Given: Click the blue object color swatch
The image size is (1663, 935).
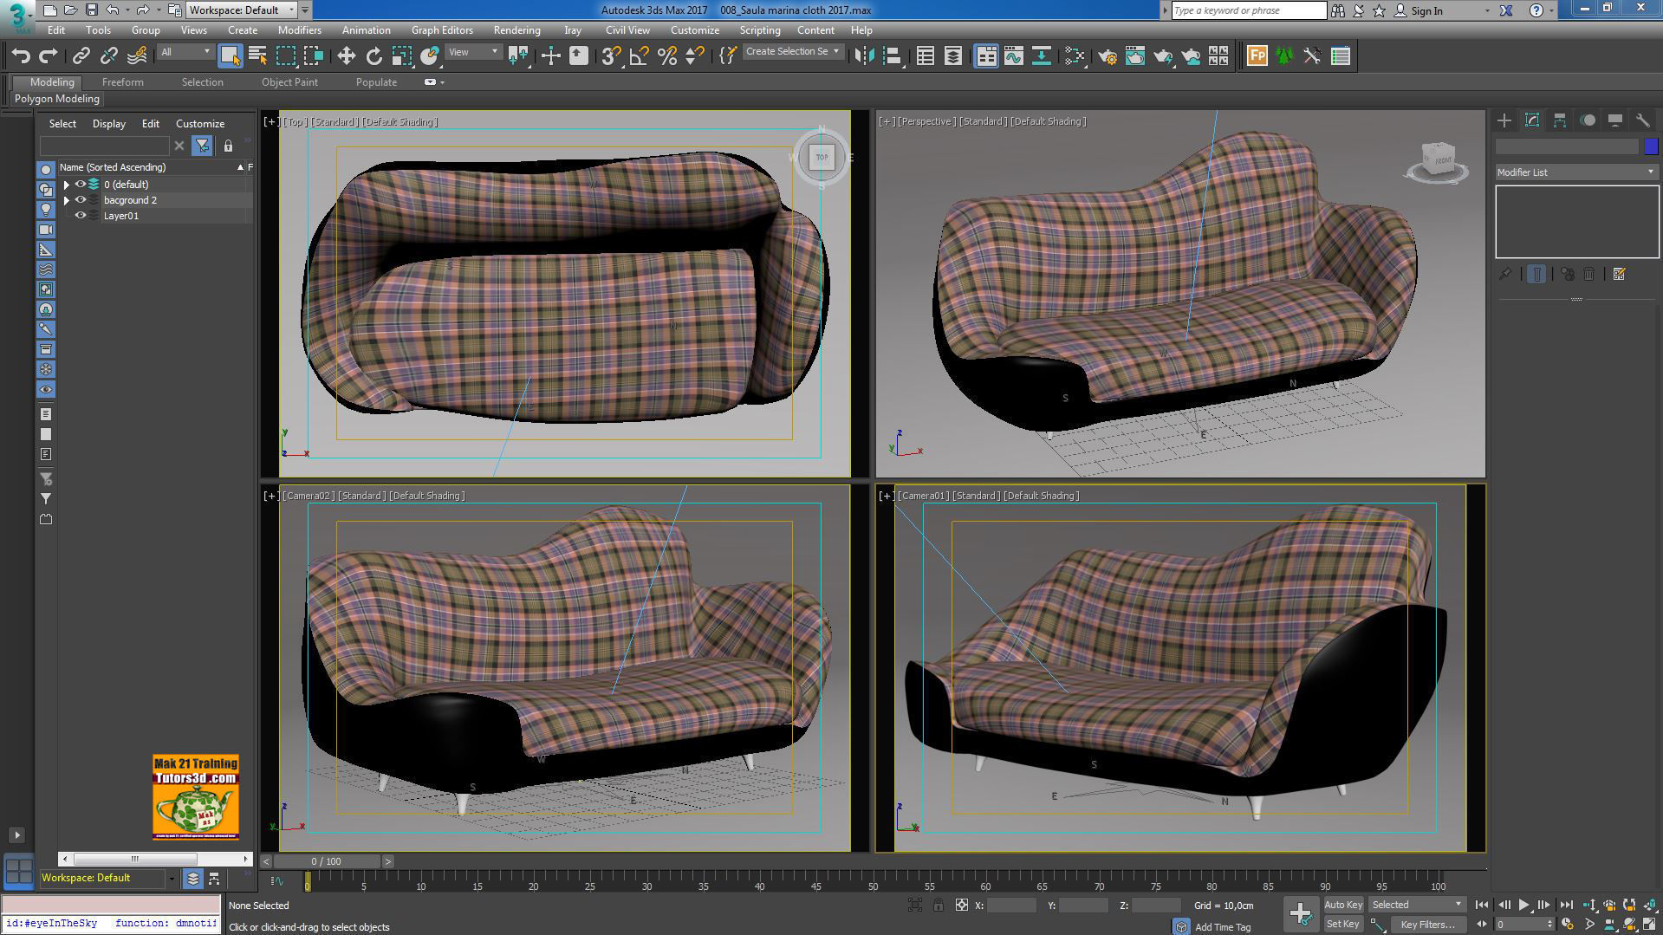Looking at the screenshot, I should [x=1651, y=146].
